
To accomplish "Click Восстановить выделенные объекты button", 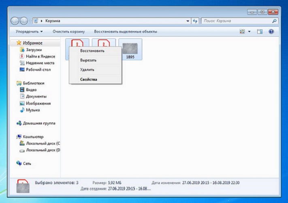I will point(126,32).
